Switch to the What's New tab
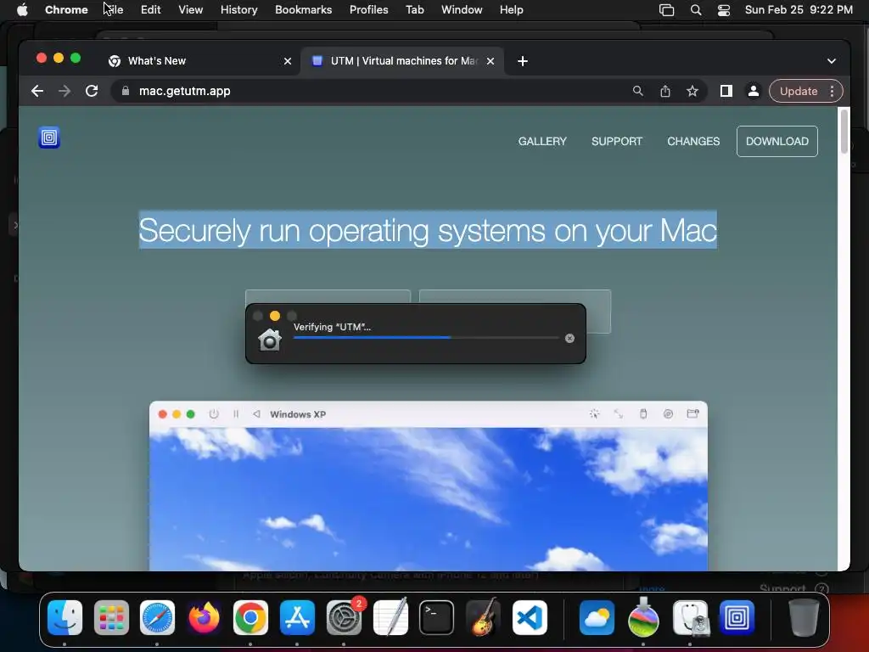 point(200,61)
